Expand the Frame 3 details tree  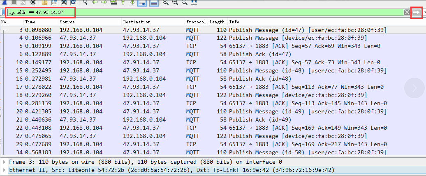click(4, 162)
